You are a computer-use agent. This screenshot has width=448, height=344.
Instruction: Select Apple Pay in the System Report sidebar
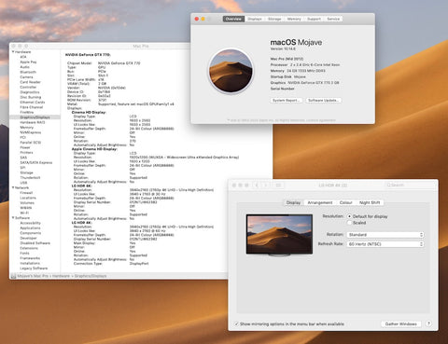click(28, 62)
